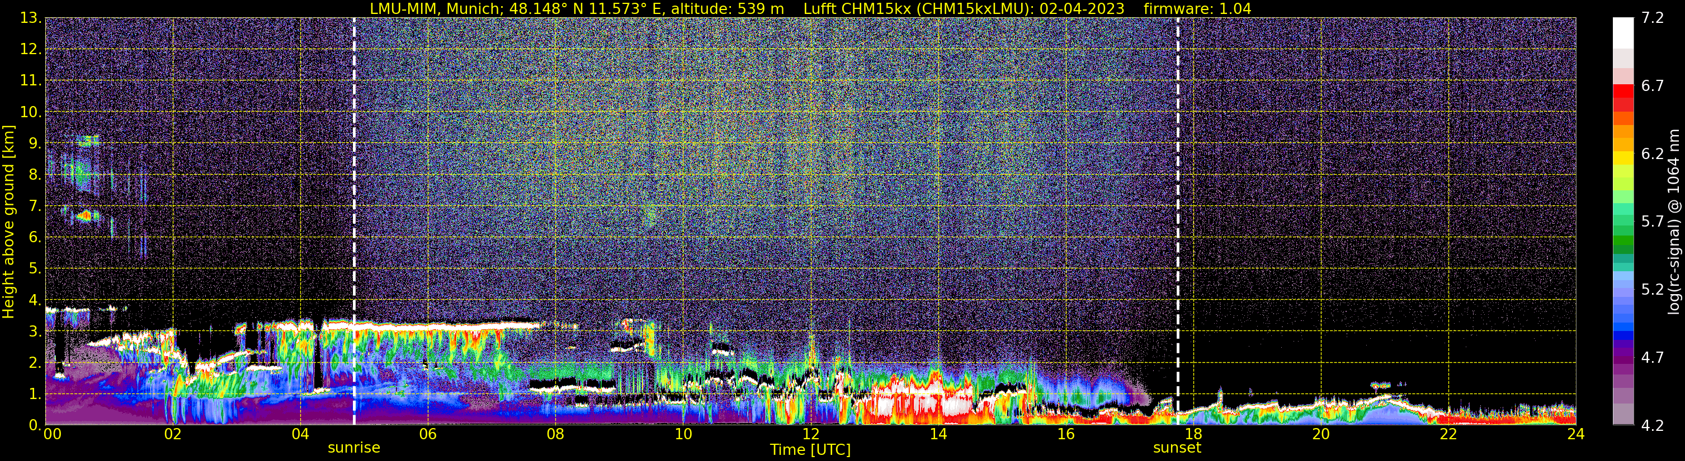
Task: Click the height tick label '7.'
Action: click(x=35, y=206)
